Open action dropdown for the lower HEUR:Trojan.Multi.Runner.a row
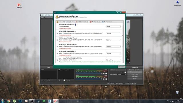 (114, 53)
